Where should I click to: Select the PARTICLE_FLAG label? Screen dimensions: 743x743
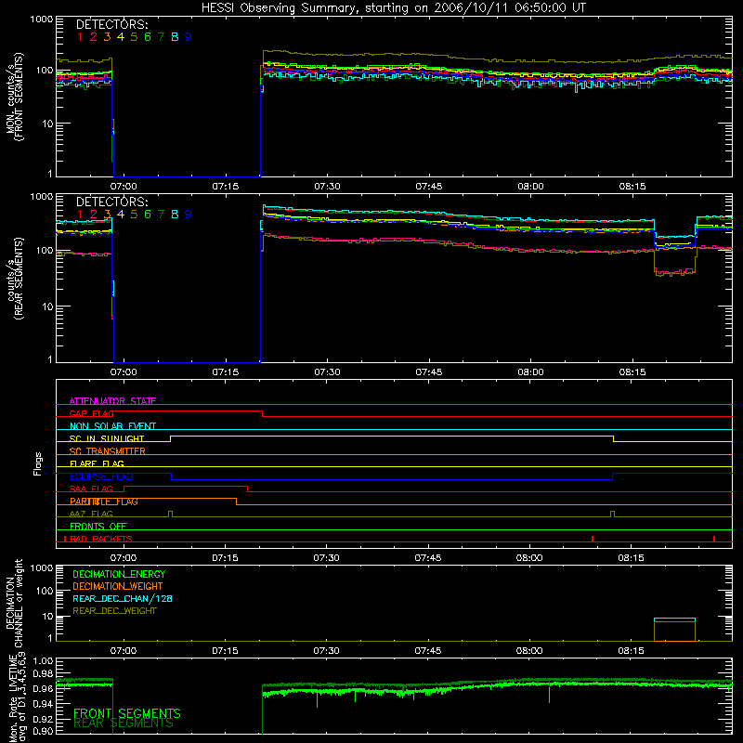[x=104, y=502]
